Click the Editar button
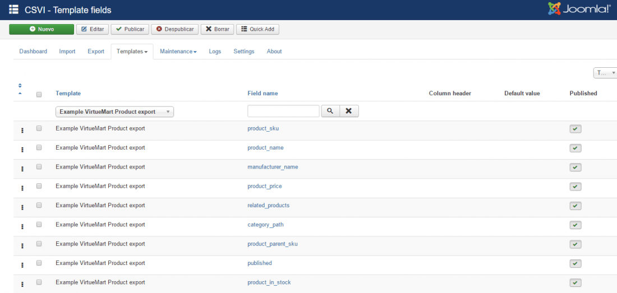The width and height of the screenshot is (617, 293). click(93, 29)
